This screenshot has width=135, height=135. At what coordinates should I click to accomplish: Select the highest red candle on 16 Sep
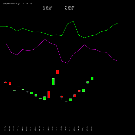coord(58,72)
